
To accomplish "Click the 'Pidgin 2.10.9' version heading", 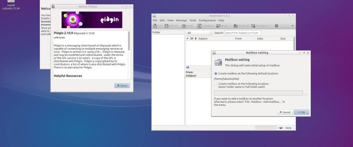I will pos(63,33).
